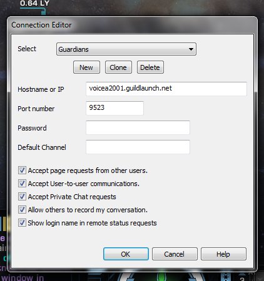Click the 'Password' label
Viewport: 264px width, 281px height.
click(32, 128)
